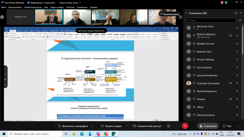Image resolution: width=244 pixels, height=137 pixels.
Task: Open video options dropdown arrow
Action: (x=127, y=126)
